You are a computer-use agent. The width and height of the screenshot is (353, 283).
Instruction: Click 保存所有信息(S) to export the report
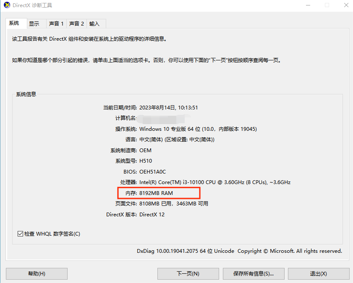coord(254,273)
